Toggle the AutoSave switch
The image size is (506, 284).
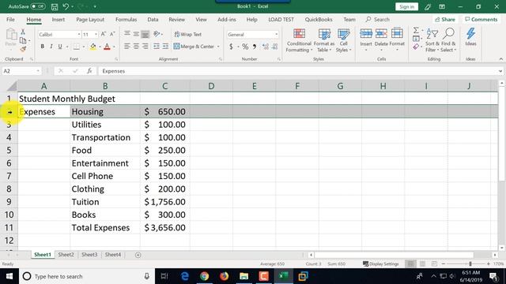(38, 6)
